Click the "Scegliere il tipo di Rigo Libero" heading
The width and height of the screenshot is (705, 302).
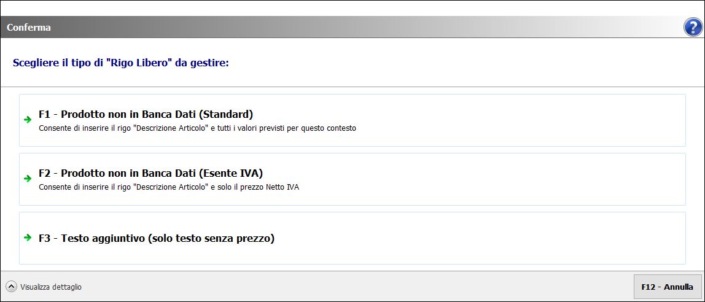[x=120, y=63]
